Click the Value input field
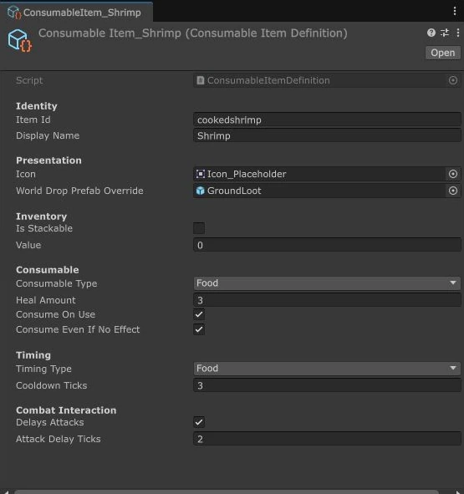464x494 pixels. [327, 245]
